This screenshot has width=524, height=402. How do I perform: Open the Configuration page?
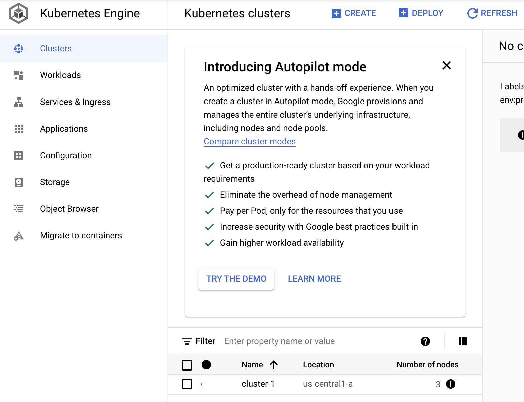(x=84, y=156)
